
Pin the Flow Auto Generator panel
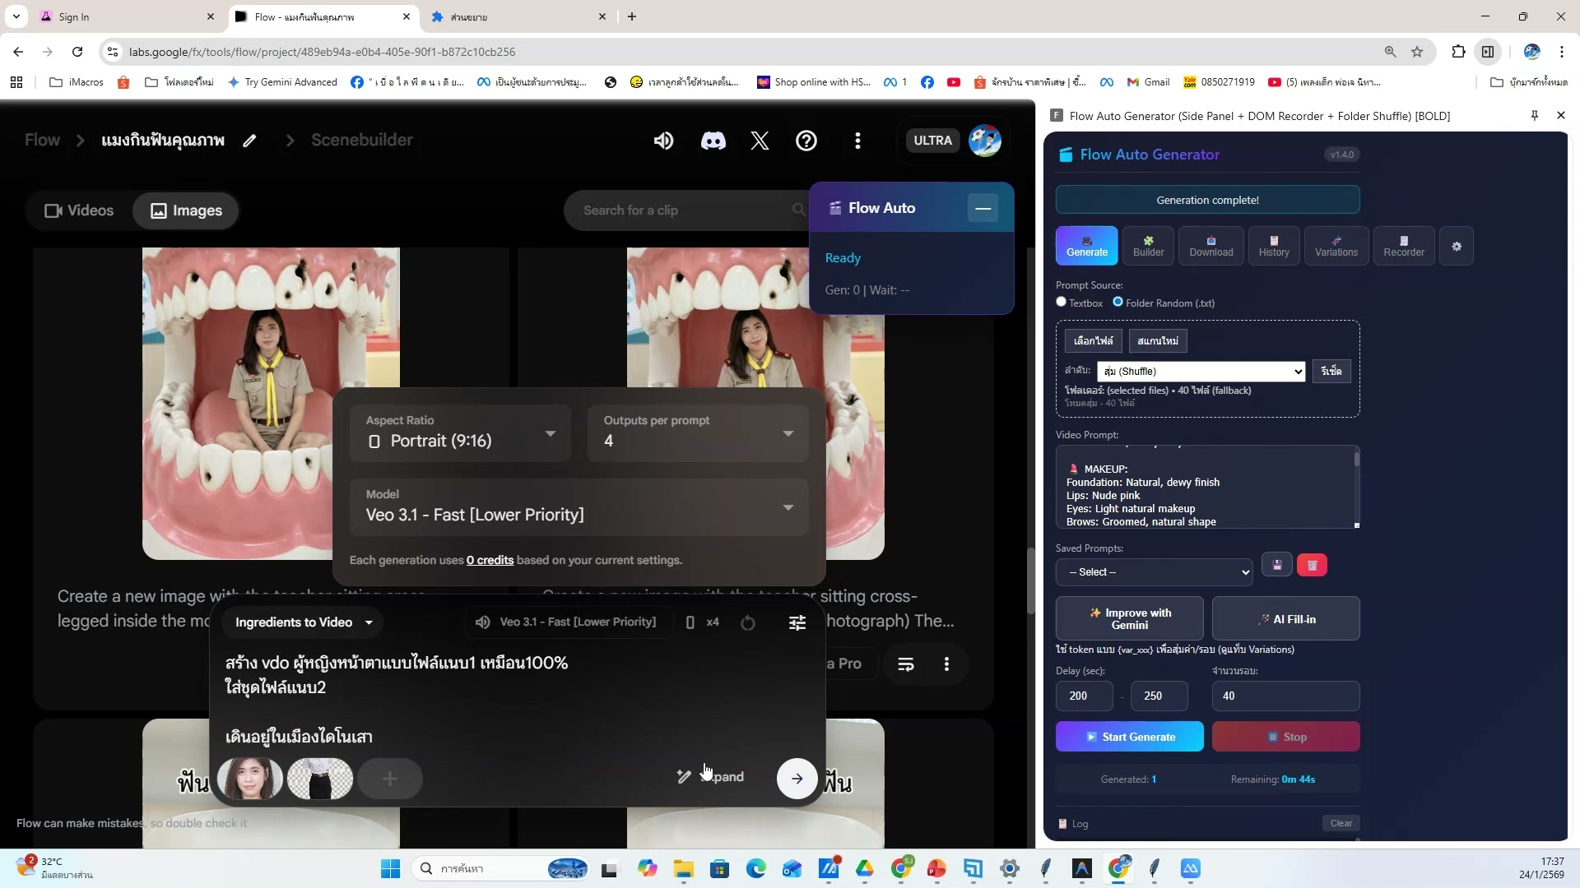click(x=1533, y=116)
